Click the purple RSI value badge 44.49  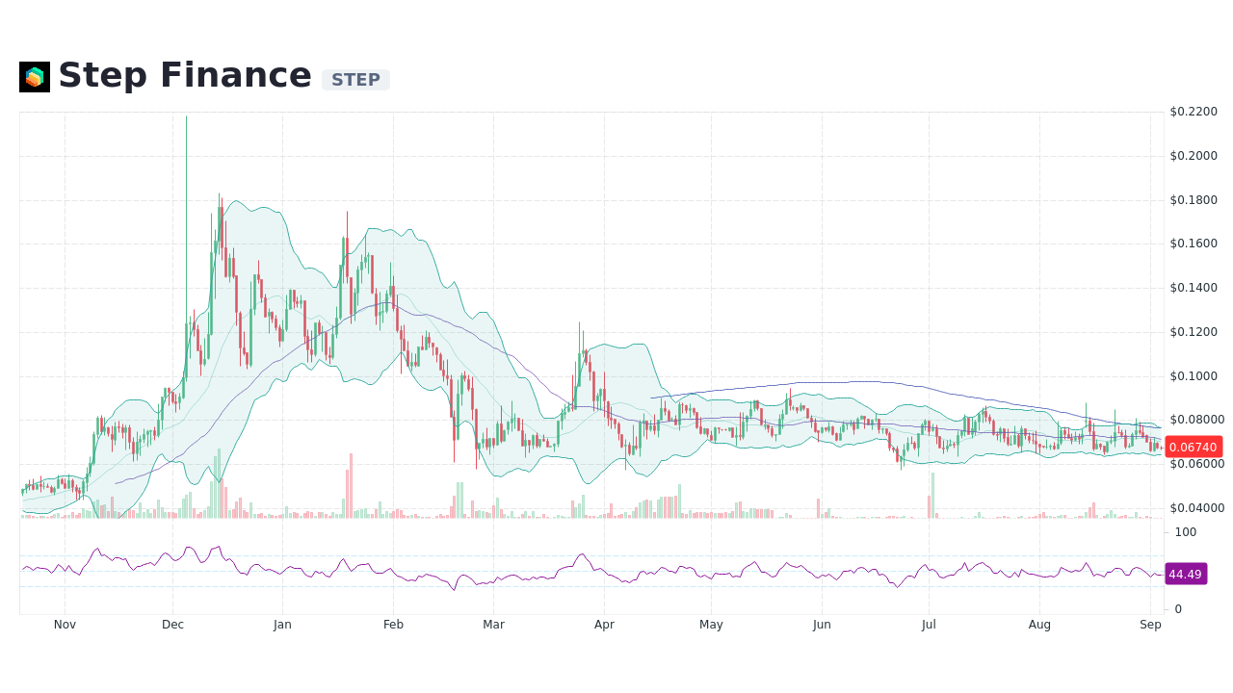coord(1185,574)
